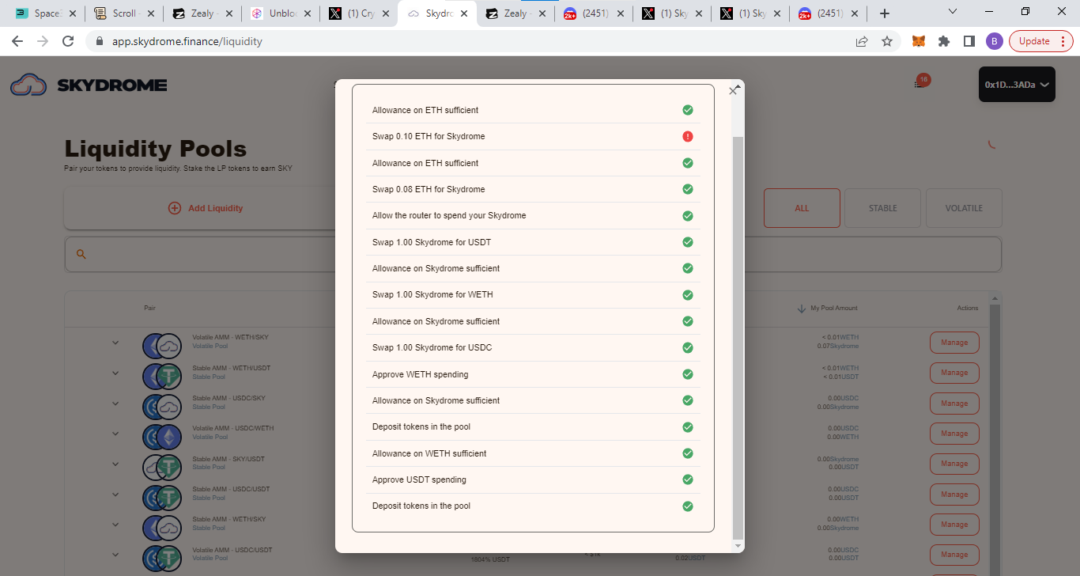Bookmark this page with the star icon
This screenshot has height=576, width=1080.
point(887,41)
